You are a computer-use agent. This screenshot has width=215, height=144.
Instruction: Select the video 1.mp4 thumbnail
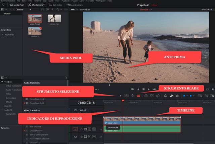pos(35,18)
